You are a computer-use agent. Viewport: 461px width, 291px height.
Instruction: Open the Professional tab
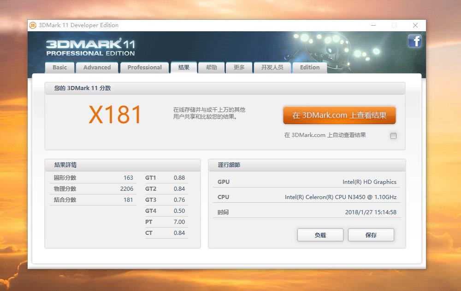coord(144,67)
